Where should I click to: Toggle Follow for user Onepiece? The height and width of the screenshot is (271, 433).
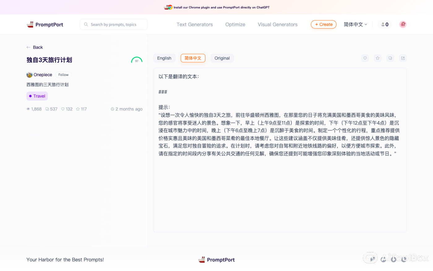pos(63,74)
